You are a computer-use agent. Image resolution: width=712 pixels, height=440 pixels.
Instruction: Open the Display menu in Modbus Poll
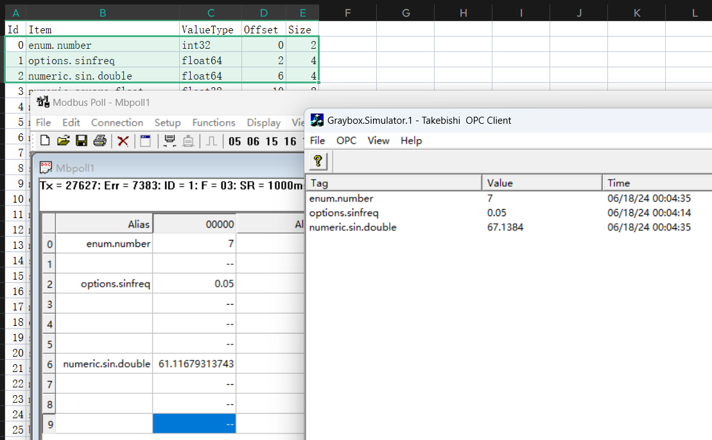point(264,123)
